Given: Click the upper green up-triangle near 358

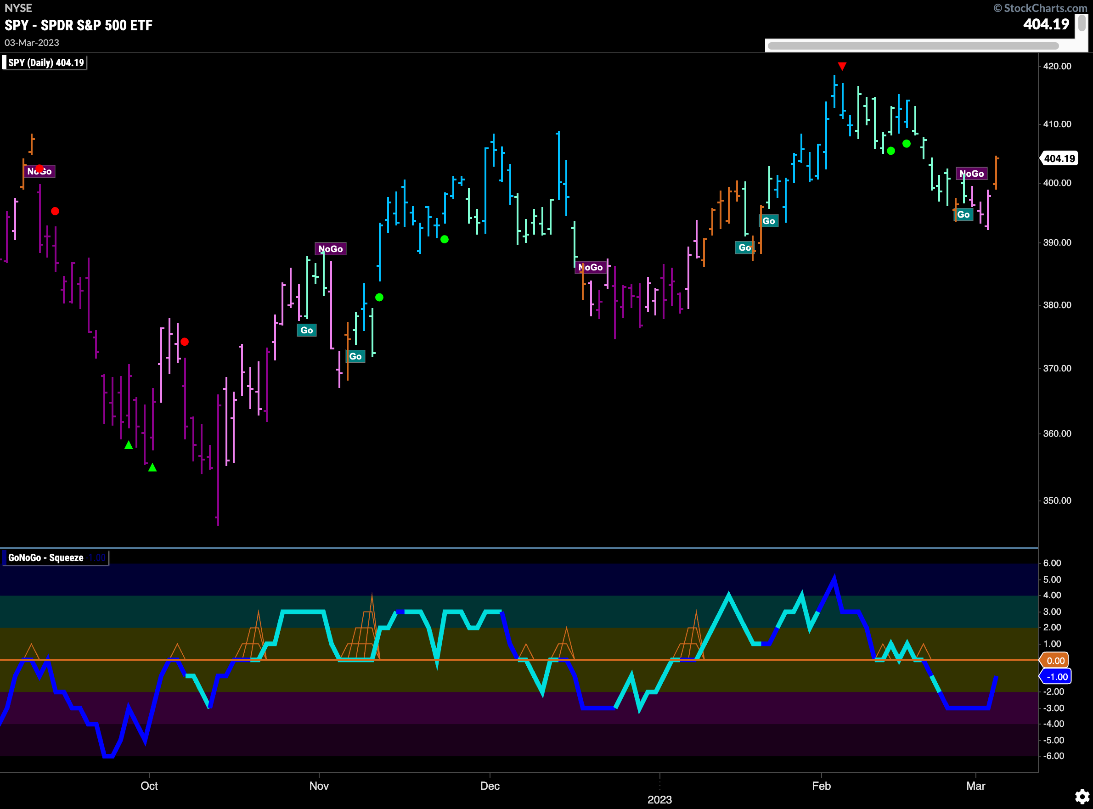Looking at the screenshot, I should [128, 445].
